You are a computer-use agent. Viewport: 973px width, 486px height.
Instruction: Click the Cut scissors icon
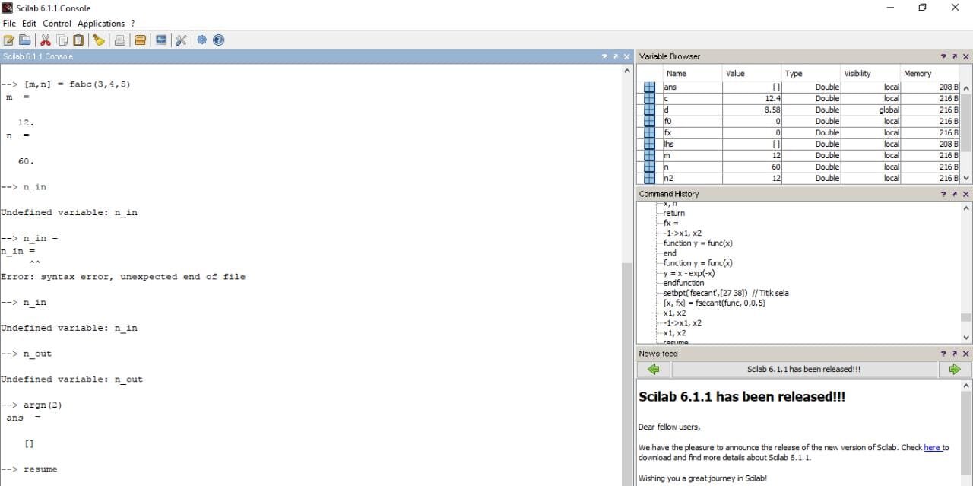pyautogui.click(x=46, y=40)
